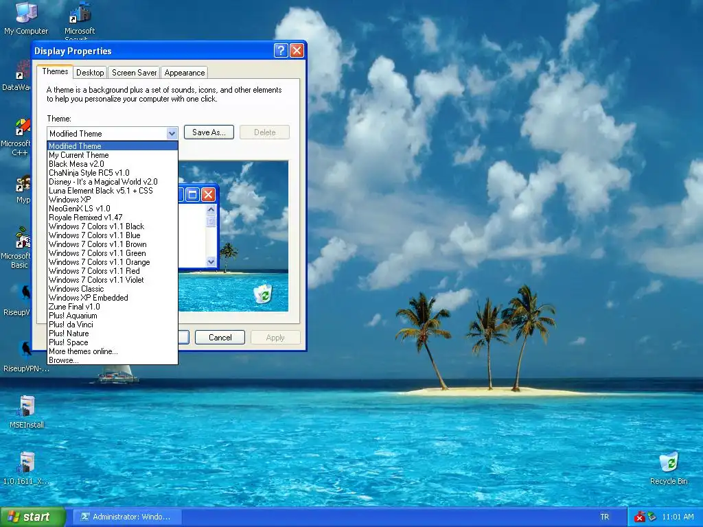Open the Start menu

[32, 517]
